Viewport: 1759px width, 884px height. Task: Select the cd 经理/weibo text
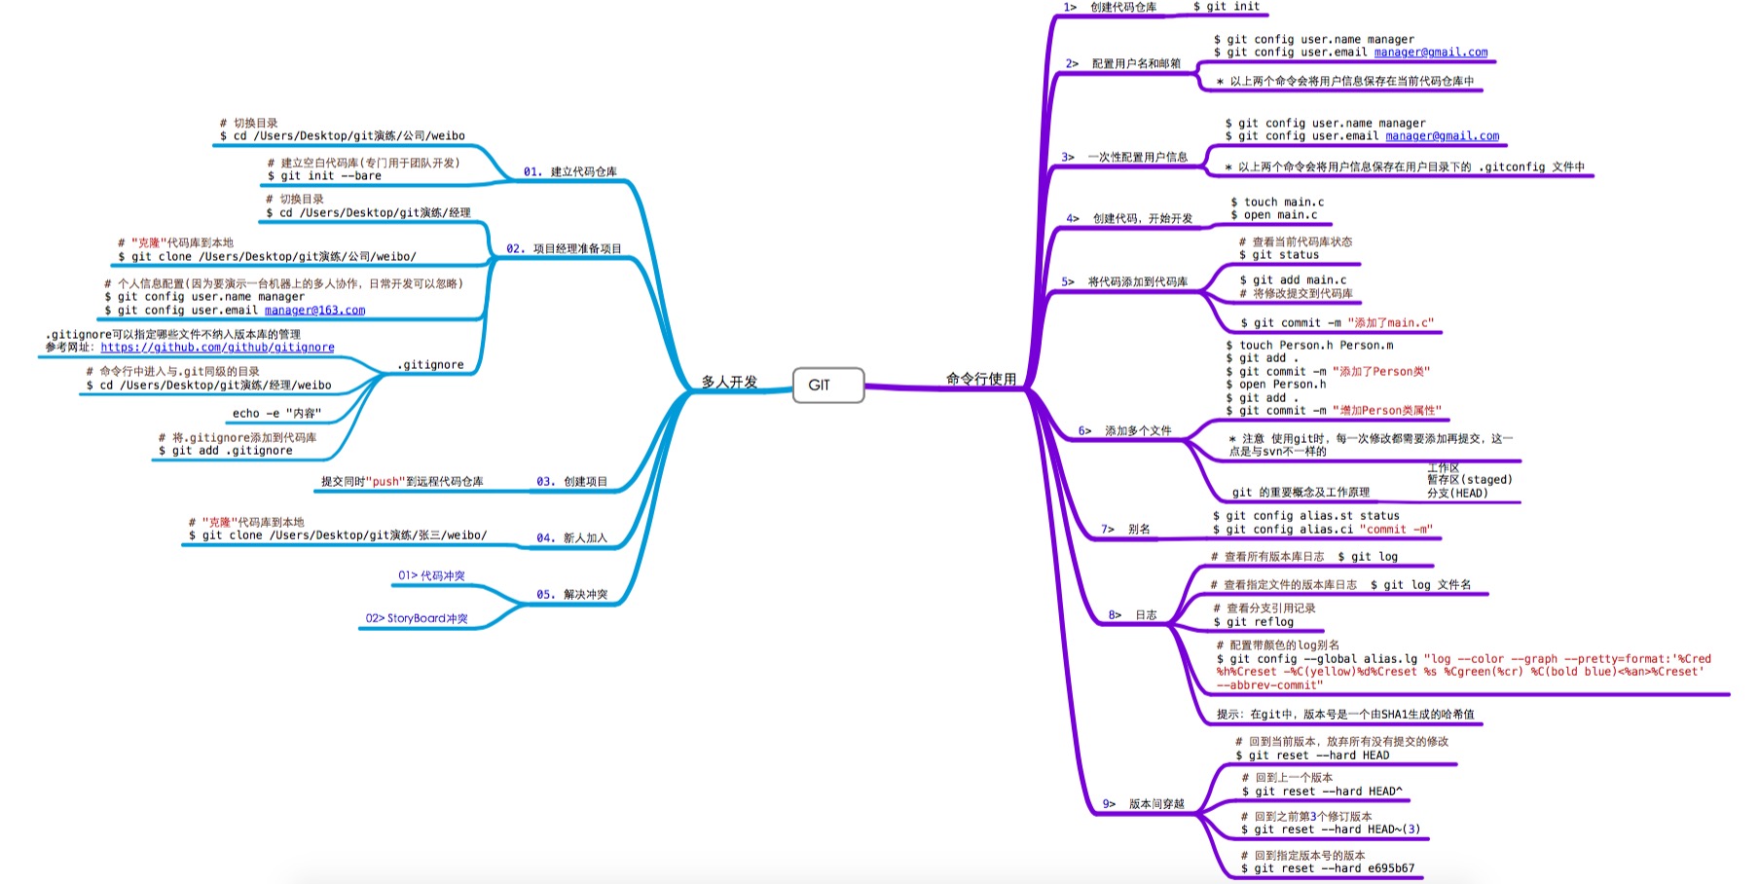(x=208, y=385)
